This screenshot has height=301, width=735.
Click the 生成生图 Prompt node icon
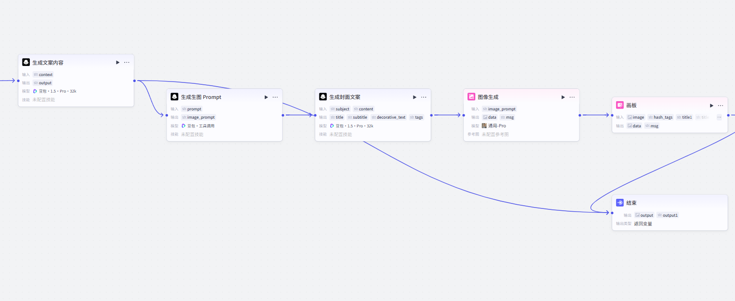click(x=174, y=97)
